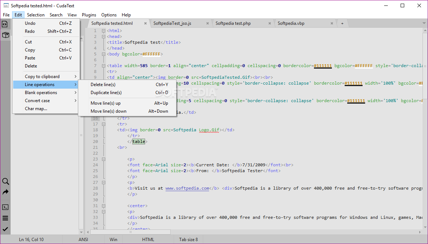Change Tab size 8 in status bar
The width and height of the screenshot is (428, 244).
point(188,240)
